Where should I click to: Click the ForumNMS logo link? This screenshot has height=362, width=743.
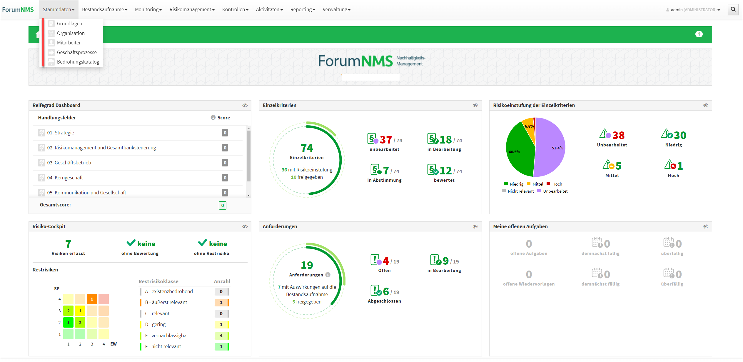(x=18, y=9)
